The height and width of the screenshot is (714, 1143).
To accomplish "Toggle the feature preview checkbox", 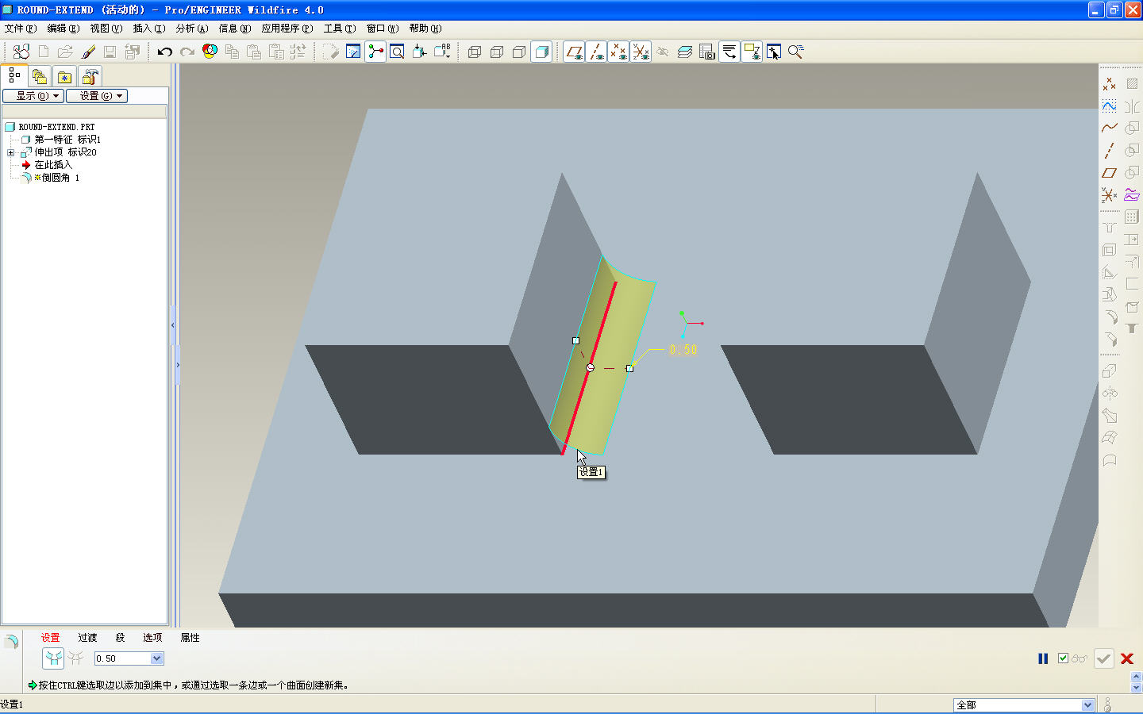I will (x=1064, y=658).
